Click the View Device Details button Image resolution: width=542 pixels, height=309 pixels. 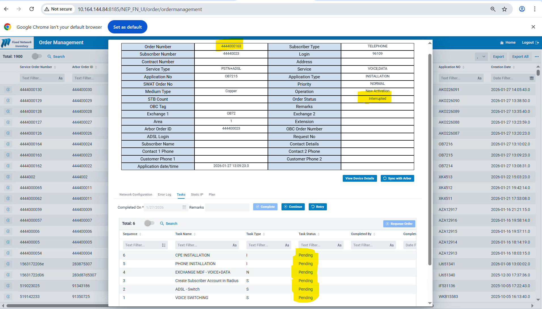point(359,178)
